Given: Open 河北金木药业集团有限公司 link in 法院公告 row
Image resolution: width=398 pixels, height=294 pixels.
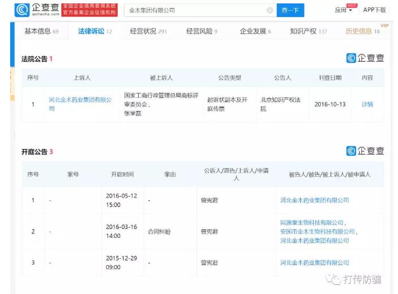Looking at the screenshot, I should point(80,104).
